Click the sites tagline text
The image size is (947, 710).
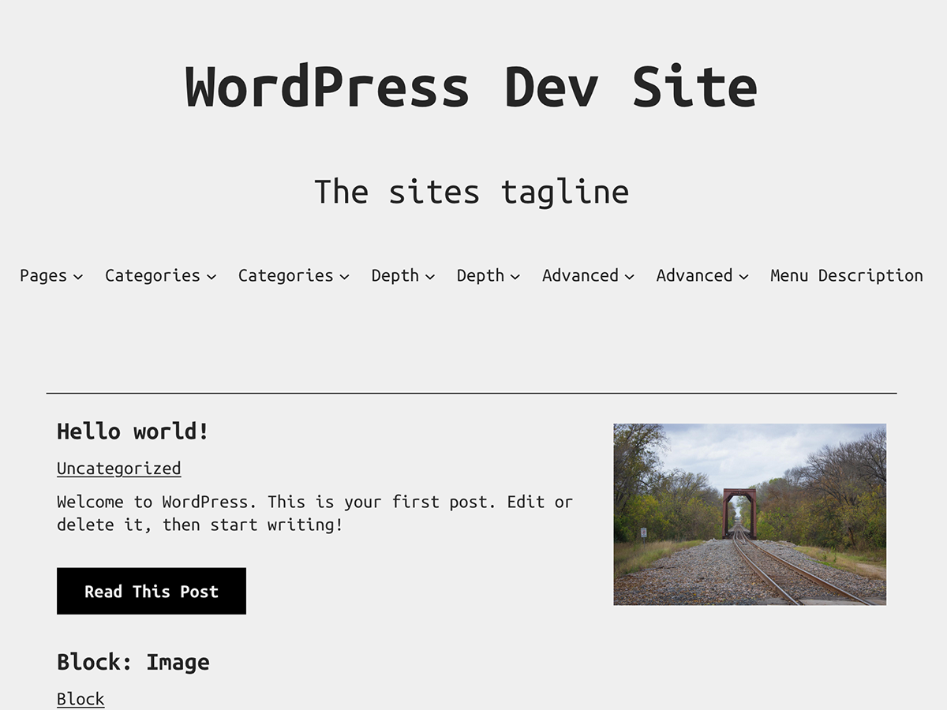click(x=471, y=191)
